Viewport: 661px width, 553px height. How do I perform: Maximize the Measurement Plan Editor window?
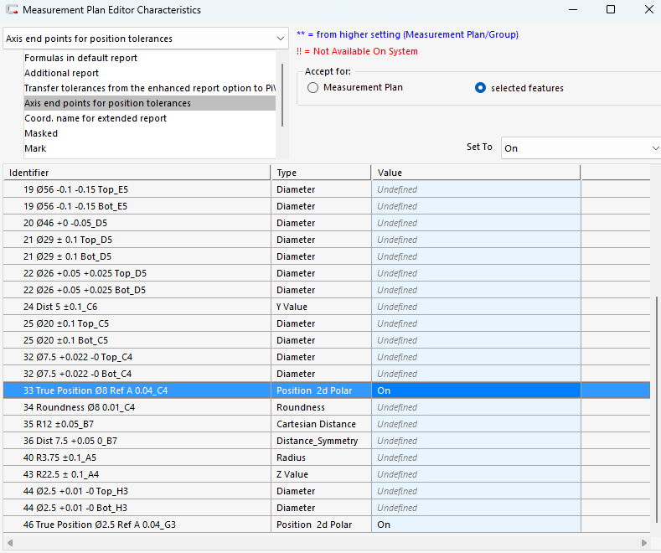click(610, 10)
